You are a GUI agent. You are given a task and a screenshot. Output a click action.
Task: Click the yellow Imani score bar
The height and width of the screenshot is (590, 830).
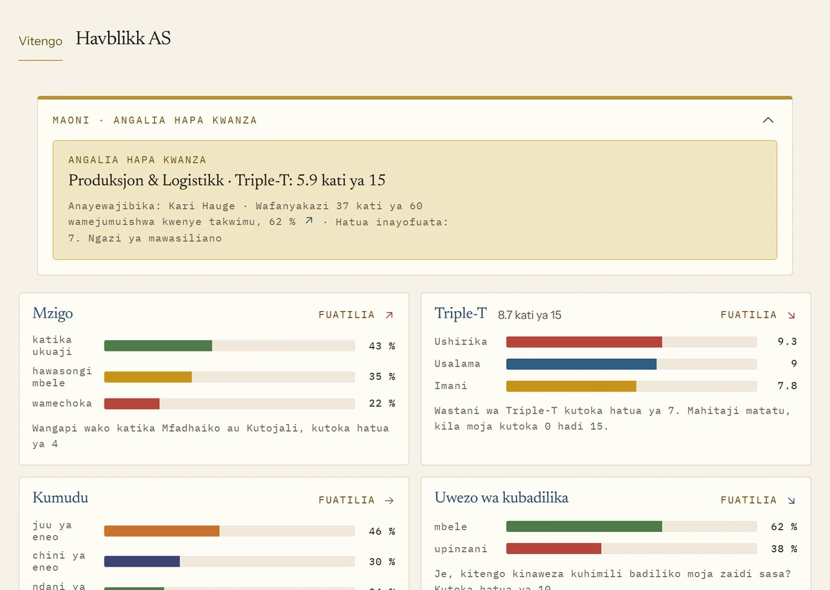pos(571,386)
